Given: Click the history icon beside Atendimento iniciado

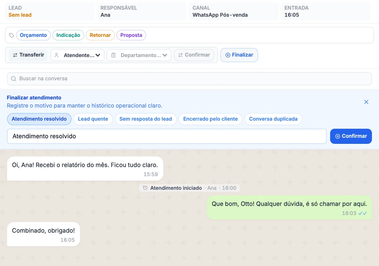Looking at the screenshot, I should pos(145,188).
